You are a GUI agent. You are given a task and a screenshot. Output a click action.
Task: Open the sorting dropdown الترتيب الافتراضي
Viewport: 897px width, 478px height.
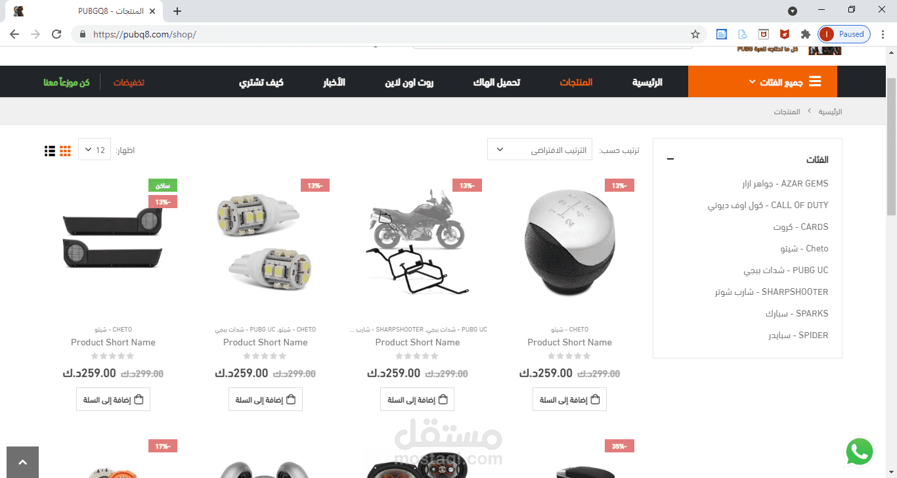[540, 149]
